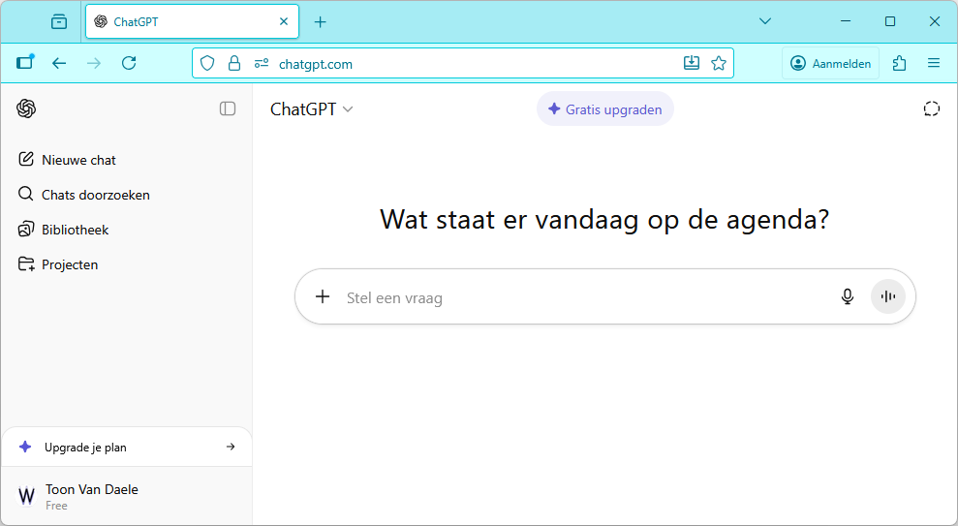Collapse the sidebar with the panel toggle

[x=228, y=108]
